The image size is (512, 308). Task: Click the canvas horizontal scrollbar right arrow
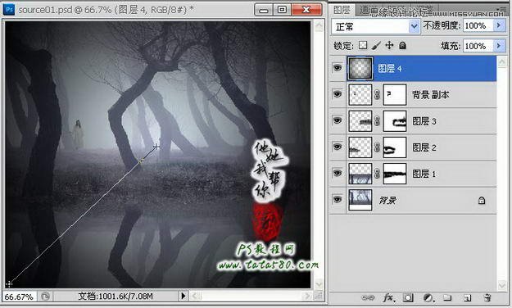coord(306,296)
